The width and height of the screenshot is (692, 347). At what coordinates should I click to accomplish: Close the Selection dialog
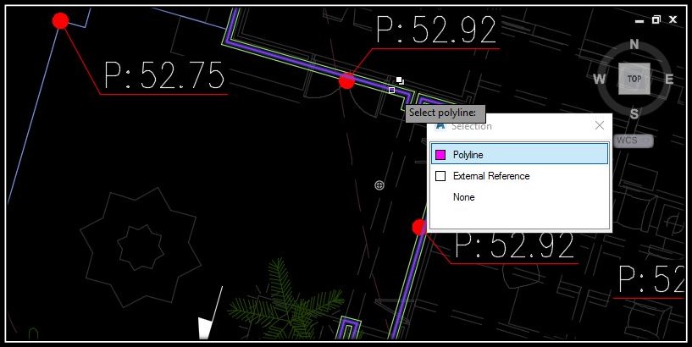coord(600,125)
